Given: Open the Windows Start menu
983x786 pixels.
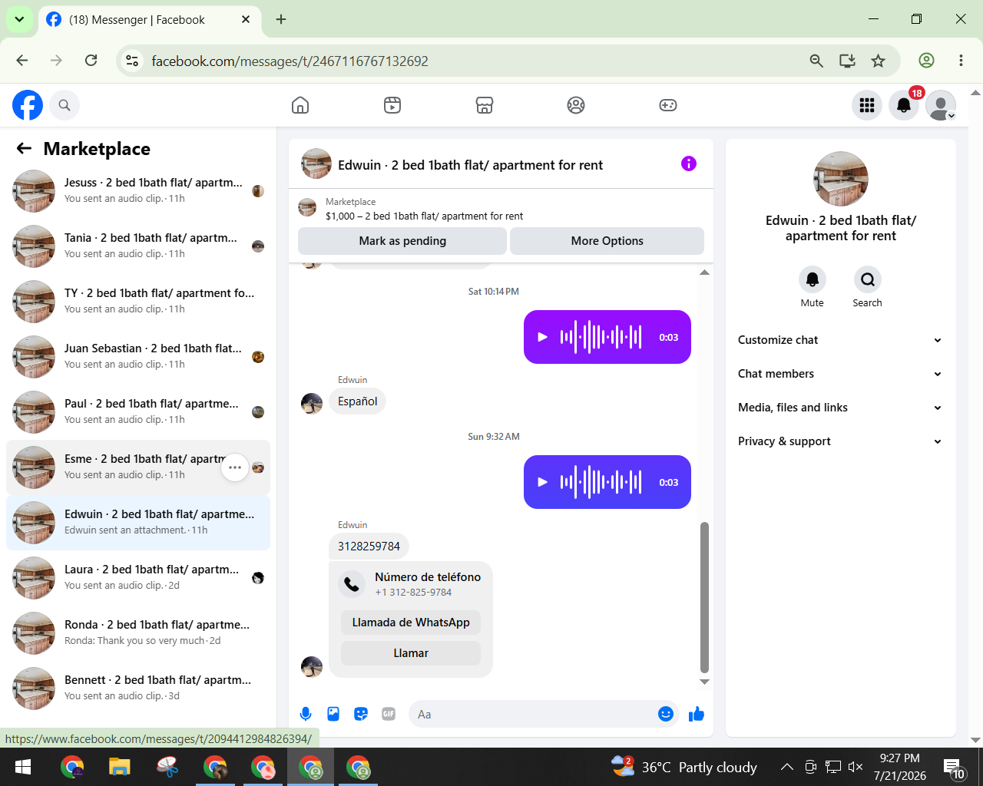Looking at the screenshot, I should 23,767.
